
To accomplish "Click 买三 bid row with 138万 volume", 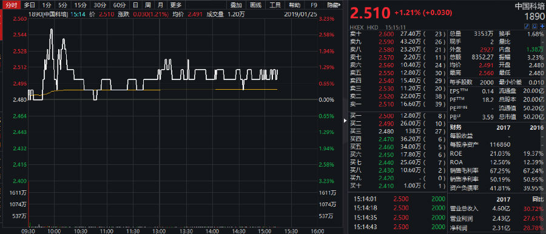I will [397, 132].
